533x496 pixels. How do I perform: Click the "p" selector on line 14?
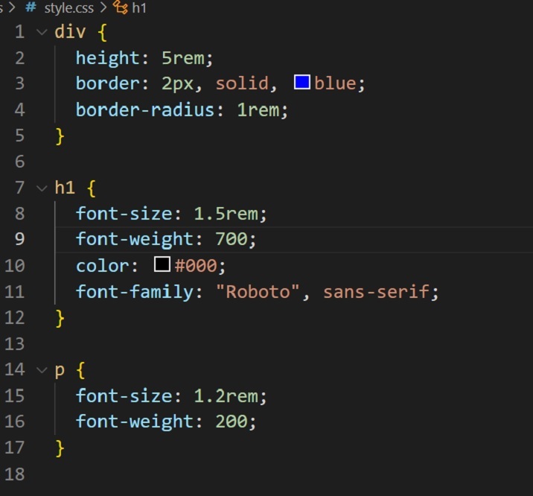[x=60, y=370]
